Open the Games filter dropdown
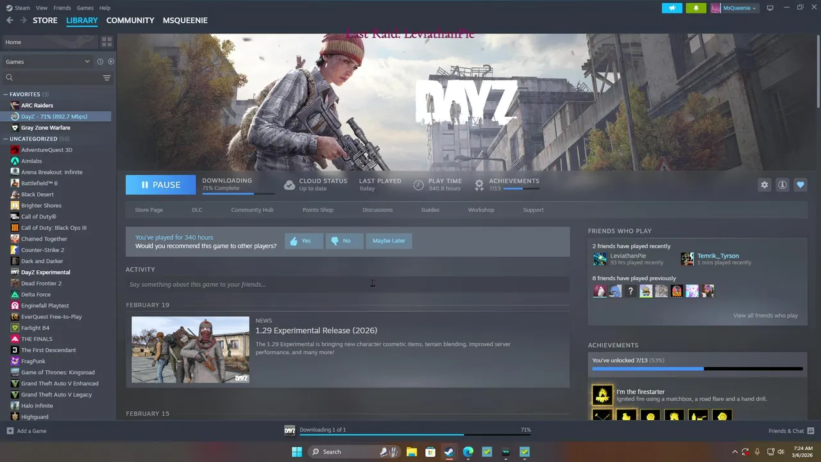The width and height of the screenshot is (821, 462). click(47, 62)
